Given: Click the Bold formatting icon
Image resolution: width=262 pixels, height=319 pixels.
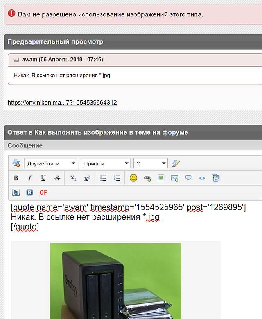Looking at the screenshot, I should (16, 178).
